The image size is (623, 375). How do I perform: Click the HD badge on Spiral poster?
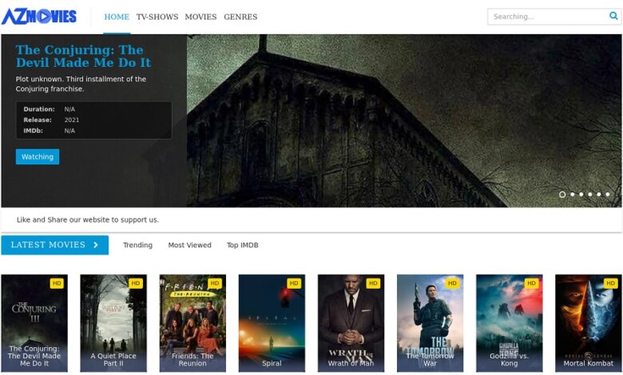(x=294, y=283)
